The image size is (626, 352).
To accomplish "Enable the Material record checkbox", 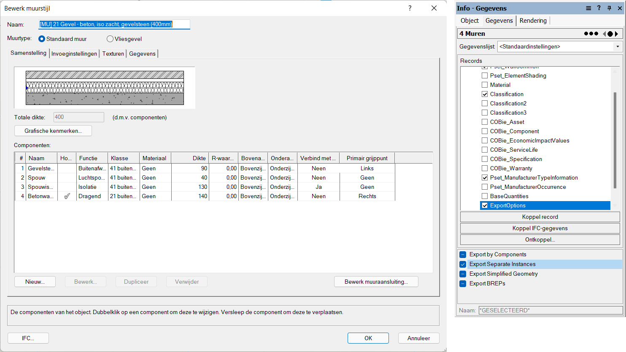I will [x=485, y=85].
